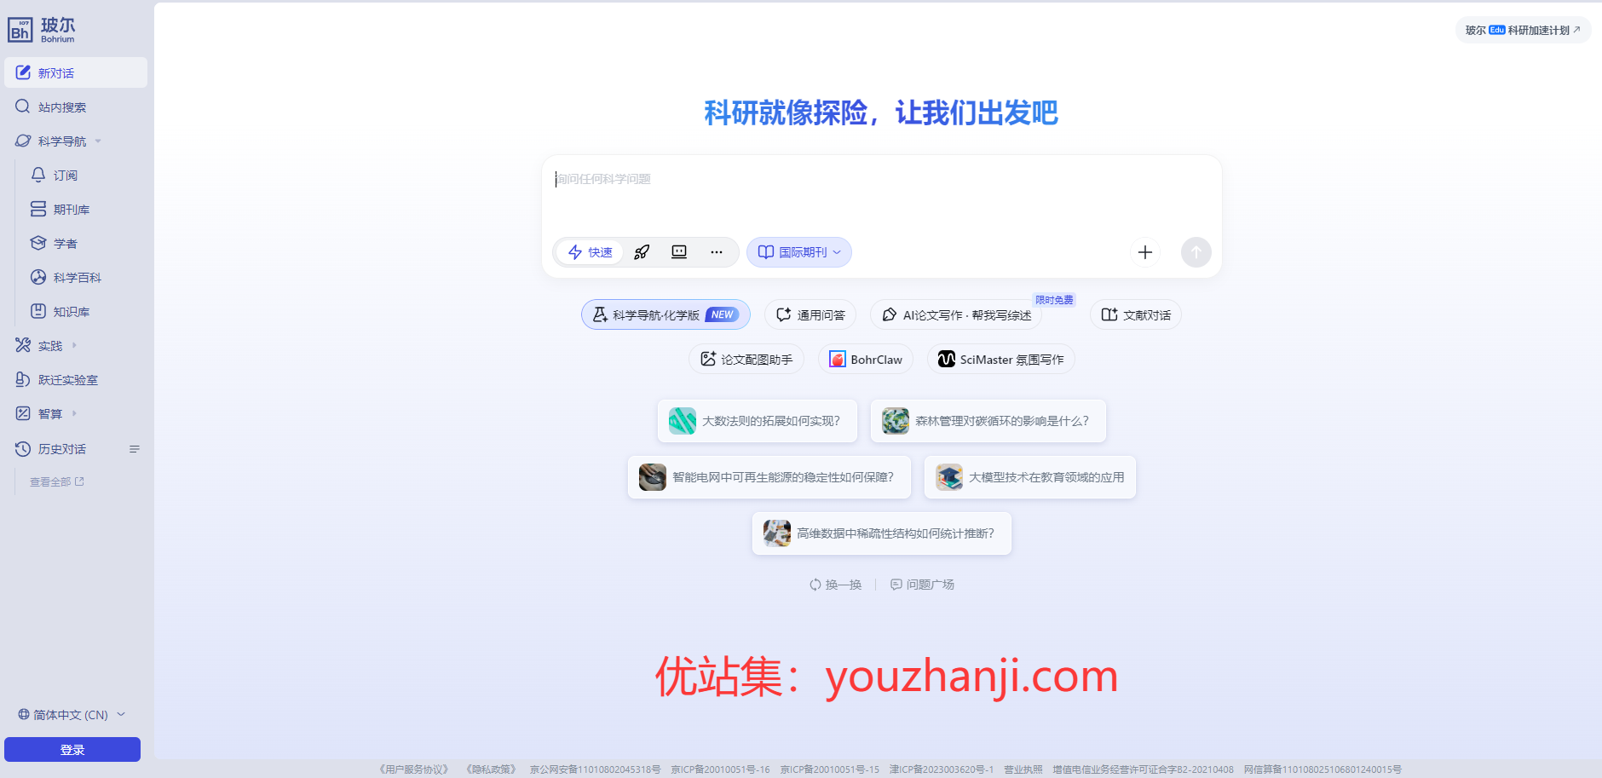Viewport: 1602px width, 778px height.
Task: Open 增值电信业务经营许可证合字B2-20210408 link
Action: 1143,769
